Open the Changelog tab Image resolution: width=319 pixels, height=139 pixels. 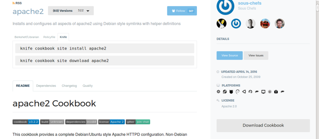69,86
